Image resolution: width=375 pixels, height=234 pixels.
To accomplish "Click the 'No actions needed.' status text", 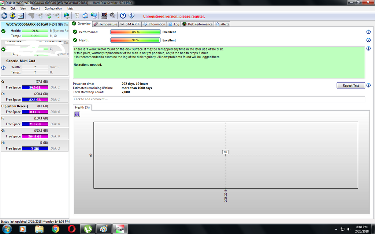I will click(88, 65).
